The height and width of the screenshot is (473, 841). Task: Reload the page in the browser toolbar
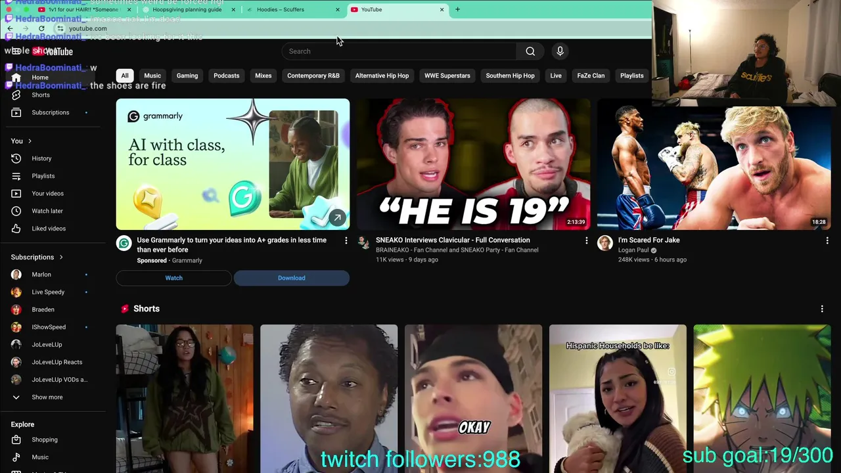coord(41,28)
